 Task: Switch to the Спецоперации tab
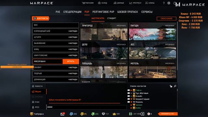pos(72,12)
